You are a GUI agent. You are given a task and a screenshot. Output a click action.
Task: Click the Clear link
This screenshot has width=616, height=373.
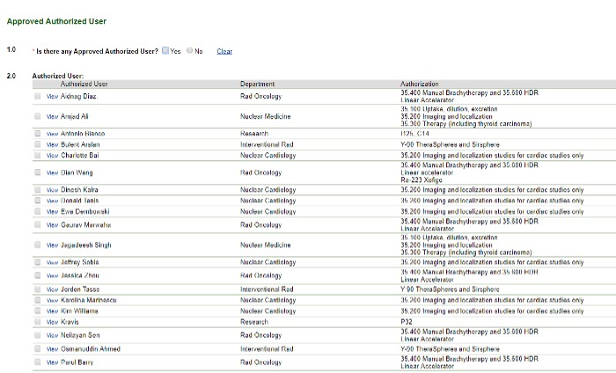coord(224,51)
